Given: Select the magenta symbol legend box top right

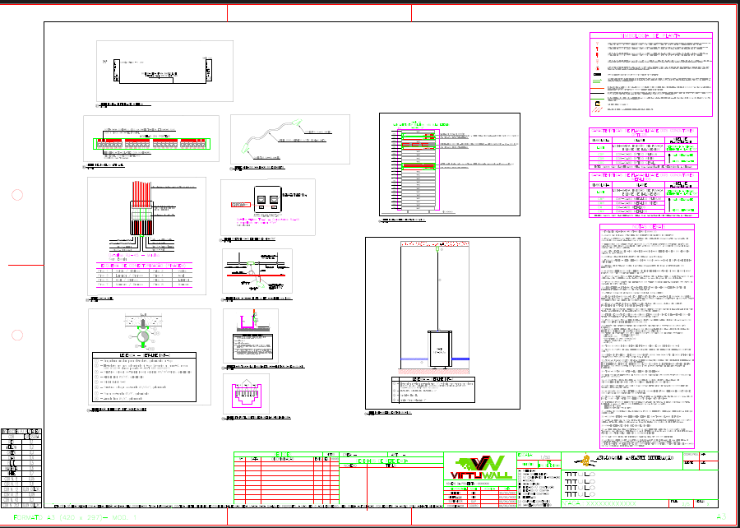Looking at the screenshot, I should [x=650, y=75].
